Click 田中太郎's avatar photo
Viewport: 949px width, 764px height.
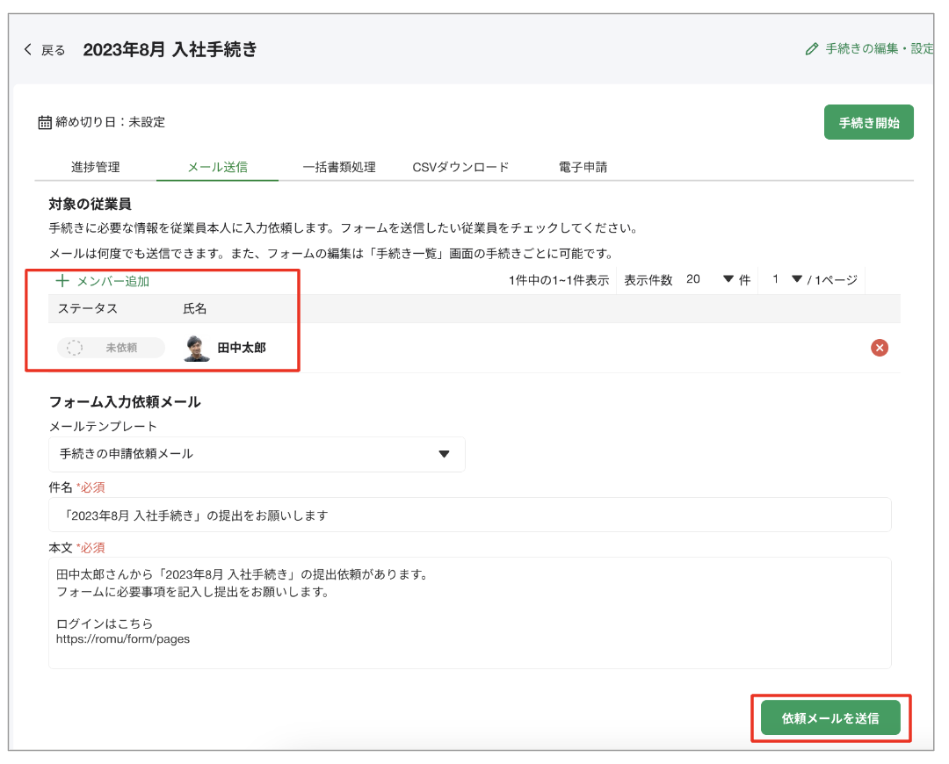197,348
